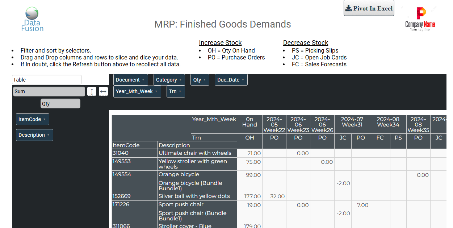Image resolution: width=453 pixels, height=228 pixels.
Task: Click the On Hand column header
Action: [x=249, y=122]
